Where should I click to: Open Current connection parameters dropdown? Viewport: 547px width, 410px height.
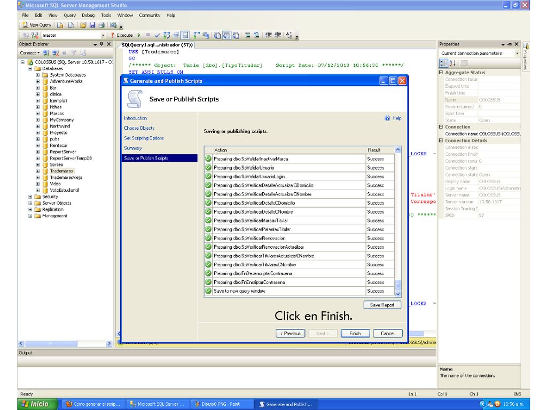(517, 53)
